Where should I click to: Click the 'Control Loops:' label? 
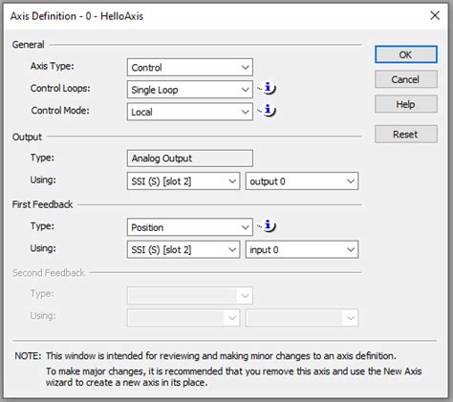tap(60, 88)
